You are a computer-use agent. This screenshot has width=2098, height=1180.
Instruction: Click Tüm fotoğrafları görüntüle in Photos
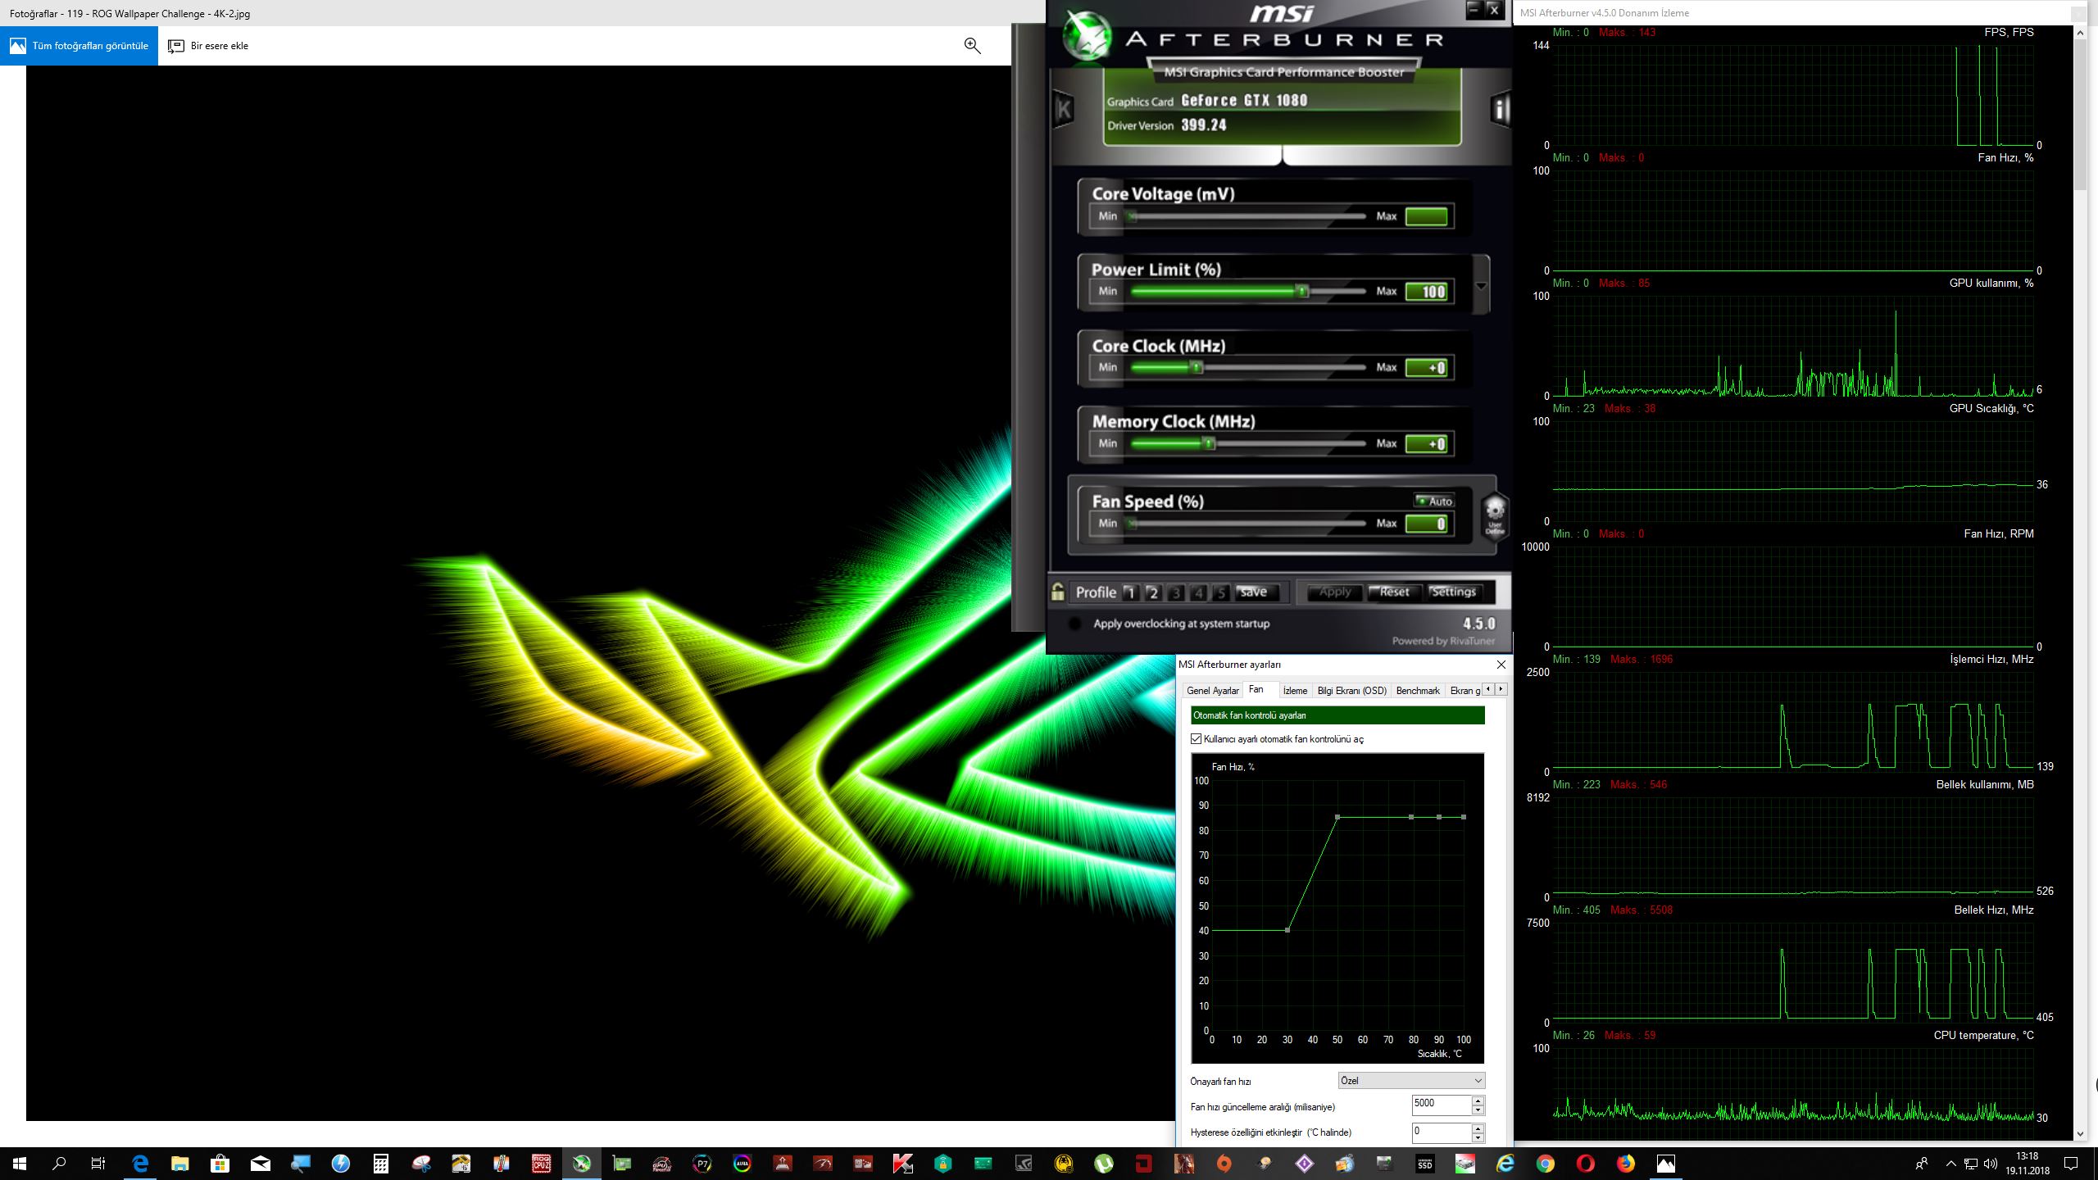pyautogui.click(x=79, y=46)
